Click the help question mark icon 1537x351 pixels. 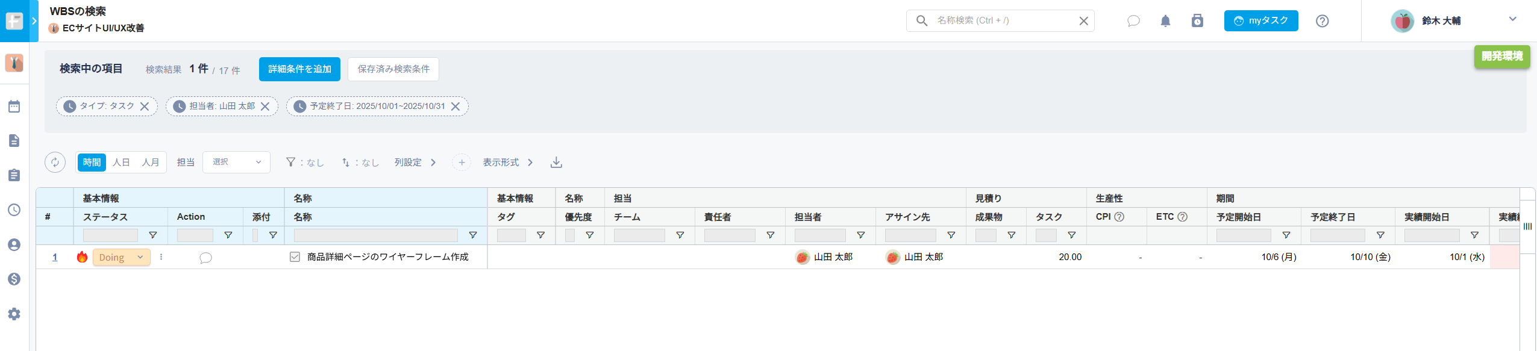pos(1322,21)
